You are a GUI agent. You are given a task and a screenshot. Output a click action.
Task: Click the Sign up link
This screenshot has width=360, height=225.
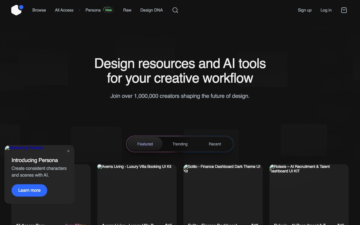click(x=305, y=10)
